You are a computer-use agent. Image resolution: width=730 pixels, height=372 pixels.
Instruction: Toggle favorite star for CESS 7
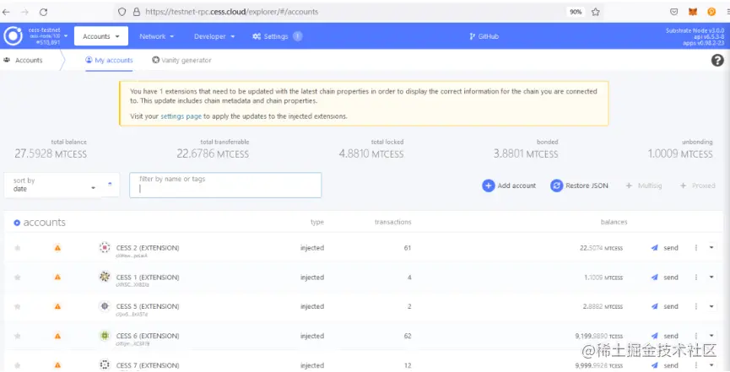pyautogui.click(x=18, y=365)
